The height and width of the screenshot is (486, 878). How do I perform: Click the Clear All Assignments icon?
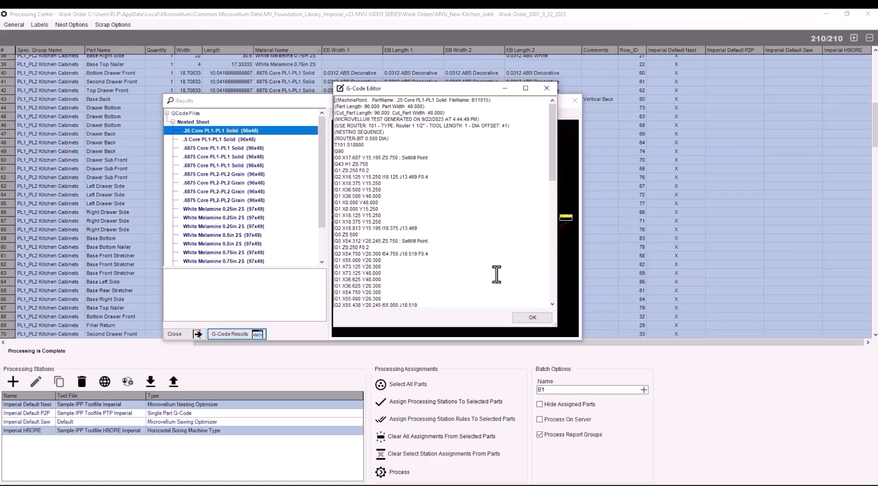tap(380, 437)
